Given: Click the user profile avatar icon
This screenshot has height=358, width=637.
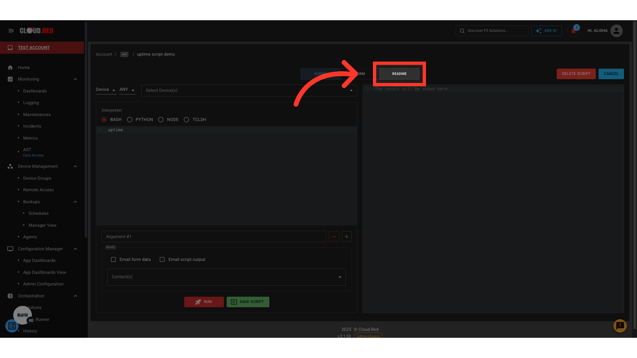Looking at the screenshot, I should pos(616,30).
